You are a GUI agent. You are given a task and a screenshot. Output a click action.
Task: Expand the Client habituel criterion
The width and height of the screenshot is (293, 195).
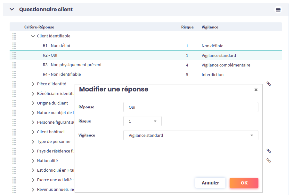click(x=33, y=132)
